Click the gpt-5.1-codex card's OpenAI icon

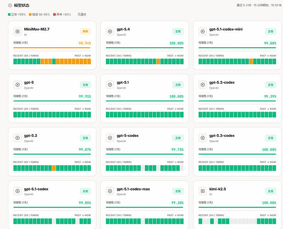coord(17,191)
